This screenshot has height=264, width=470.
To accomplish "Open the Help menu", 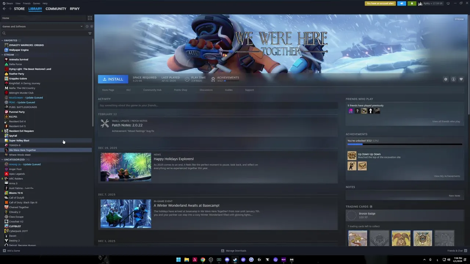I will coord(45,3).
